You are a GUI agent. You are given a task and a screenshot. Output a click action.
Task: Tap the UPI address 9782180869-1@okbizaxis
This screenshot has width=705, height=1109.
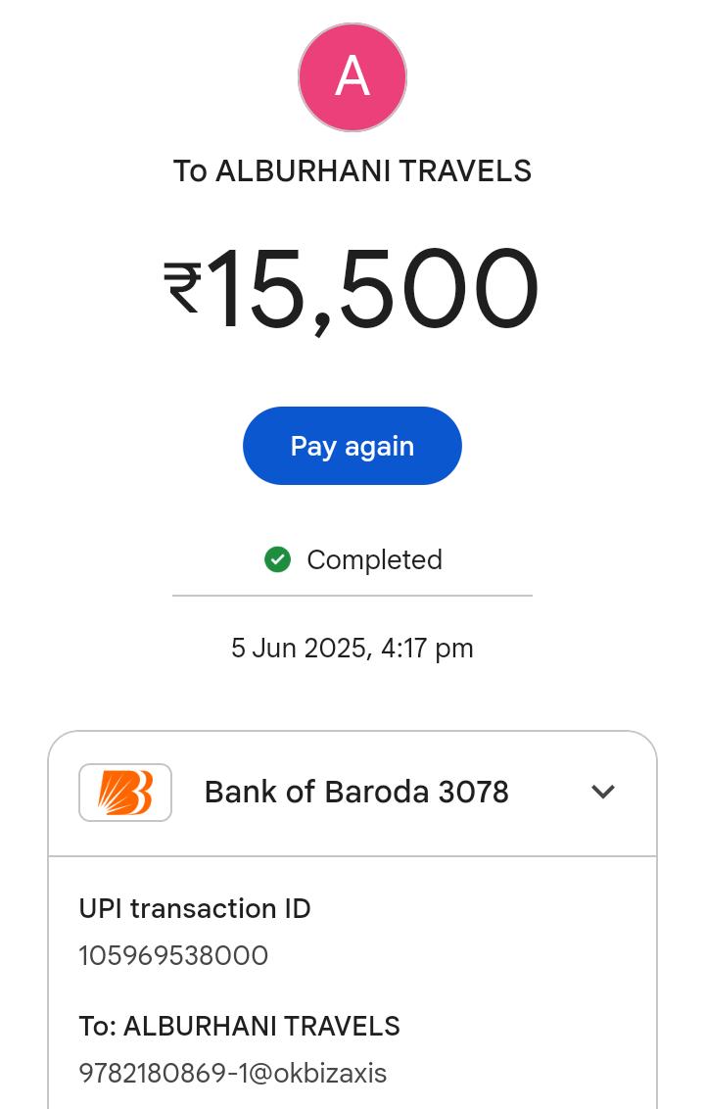233,1074
